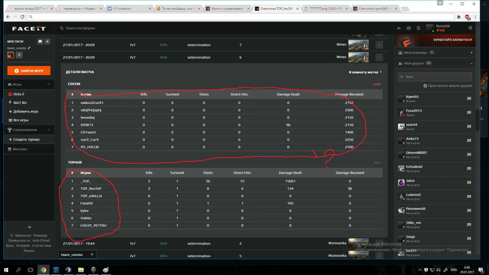
Task: Add a party member with plus button
Action: click(19, 55)
